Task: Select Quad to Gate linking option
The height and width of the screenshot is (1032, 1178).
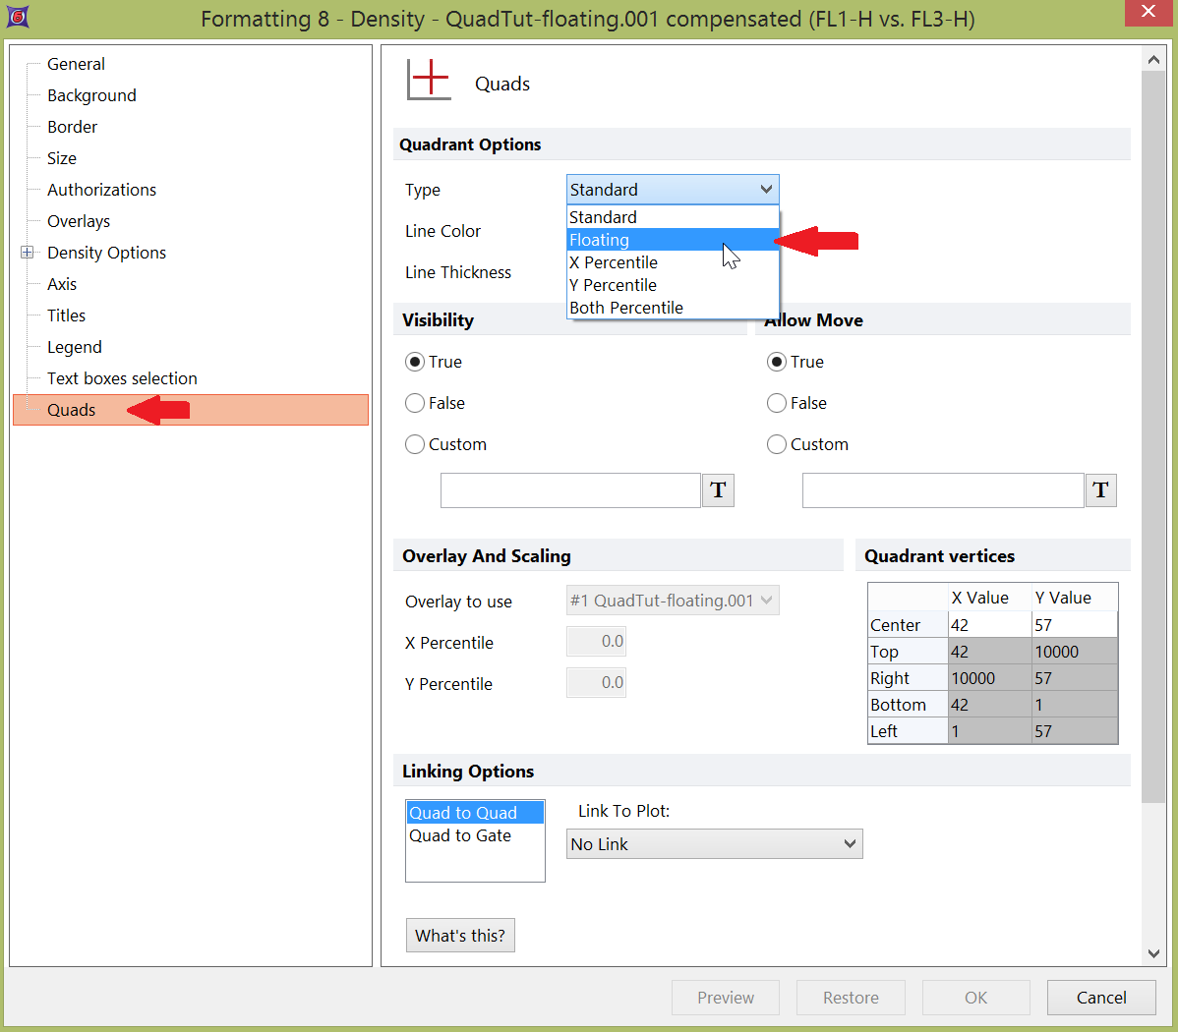Action: [460, 835]
